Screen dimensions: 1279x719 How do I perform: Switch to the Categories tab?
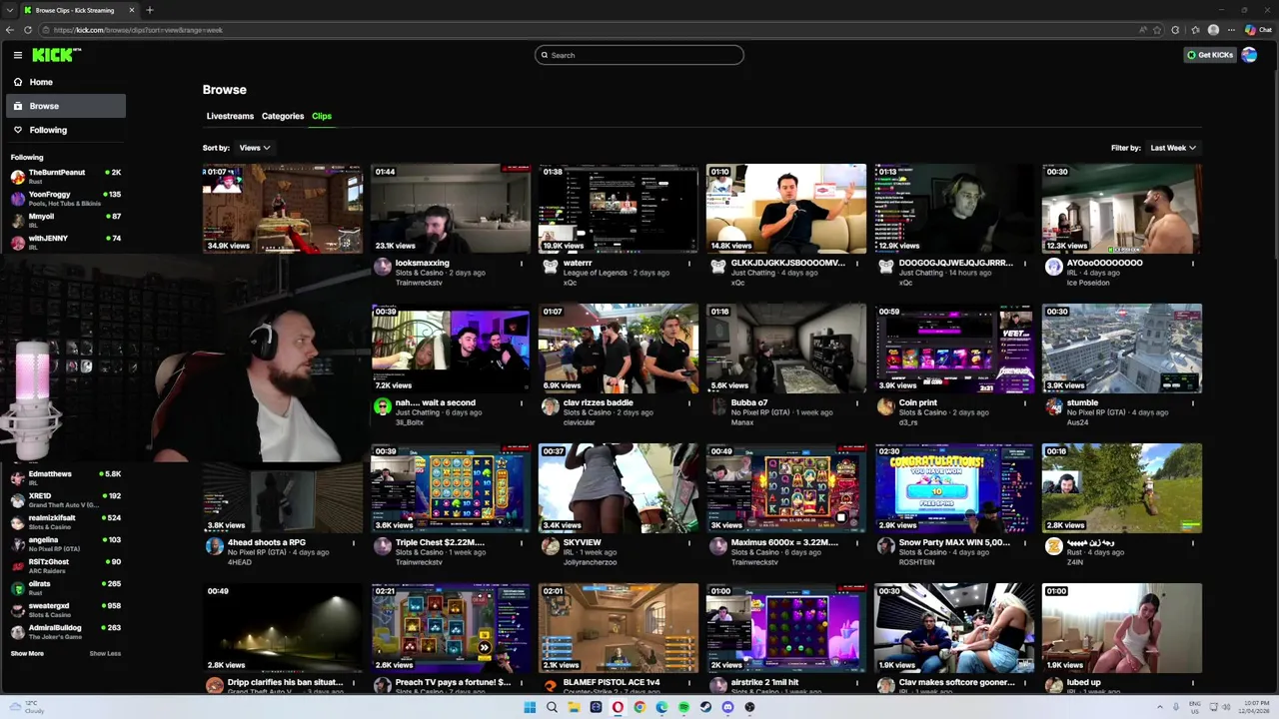(283, 116)
